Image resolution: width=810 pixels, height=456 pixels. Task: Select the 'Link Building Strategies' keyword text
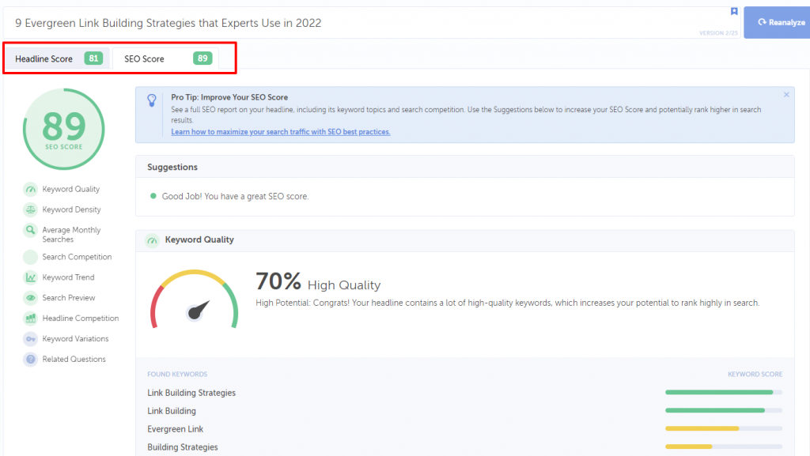pos(191,393)
